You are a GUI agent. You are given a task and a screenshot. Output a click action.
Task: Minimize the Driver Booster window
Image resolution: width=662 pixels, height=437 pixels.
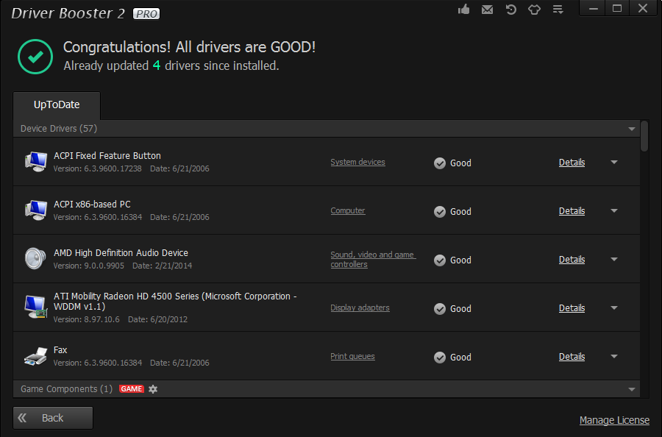(x=593, y=8)
